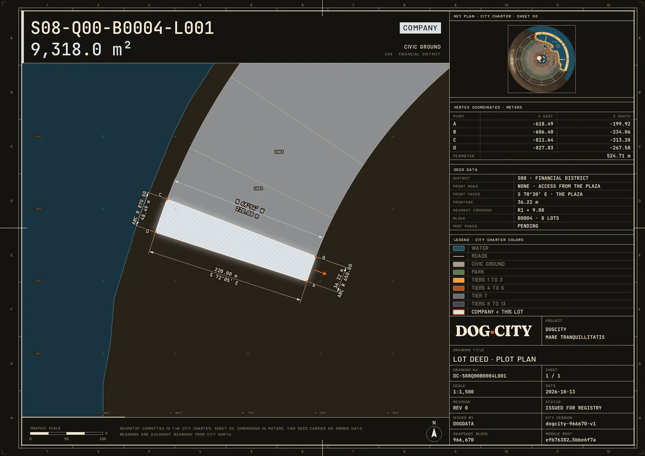Click the L003 lot label on the map
The image size is (645, 456).
point(279,152)
